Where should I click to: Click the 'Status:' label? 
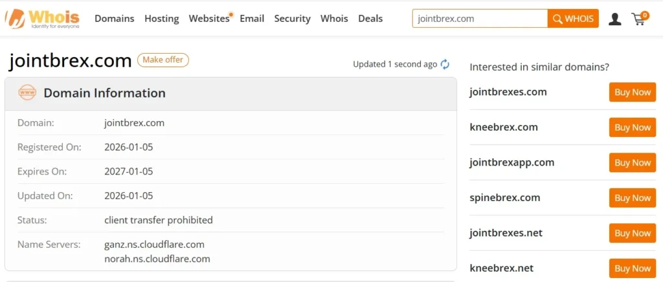(32, 220)
